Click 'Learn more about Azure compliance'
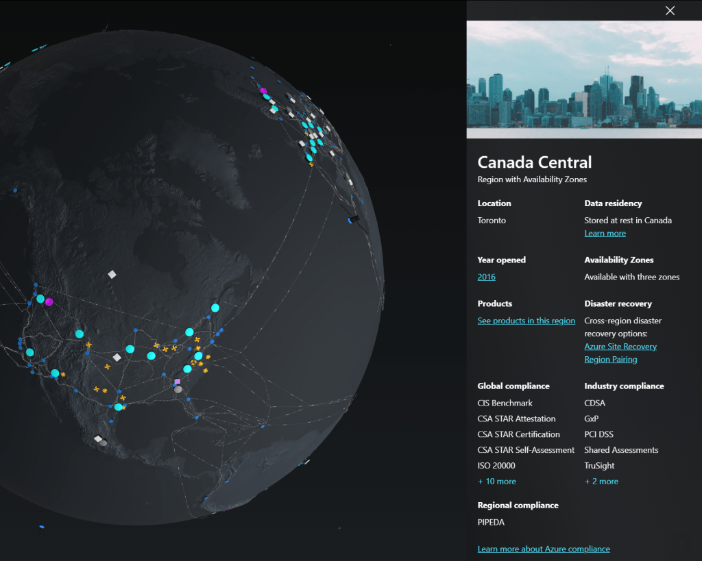Image resolution: width=702 pixels, height=561 pixels. pyautogui.click(x=543, y=549)
